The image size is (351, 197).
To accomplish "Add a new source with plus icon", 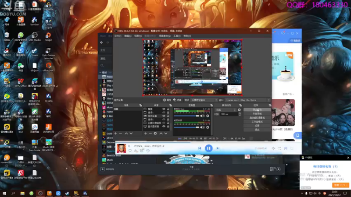I will coord(146,134).
